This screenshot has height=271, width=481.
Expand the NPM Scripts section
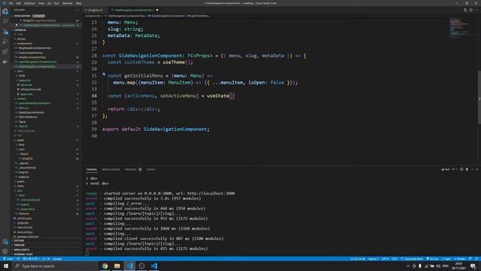coord(22,250)
